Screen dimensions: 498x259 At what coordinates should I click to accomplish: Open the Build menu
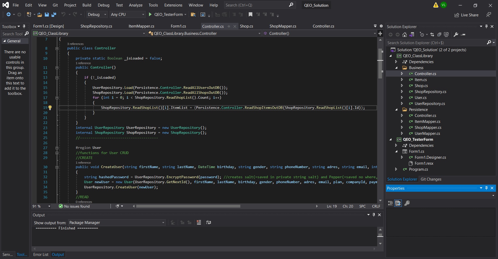[x=87, y=5]
